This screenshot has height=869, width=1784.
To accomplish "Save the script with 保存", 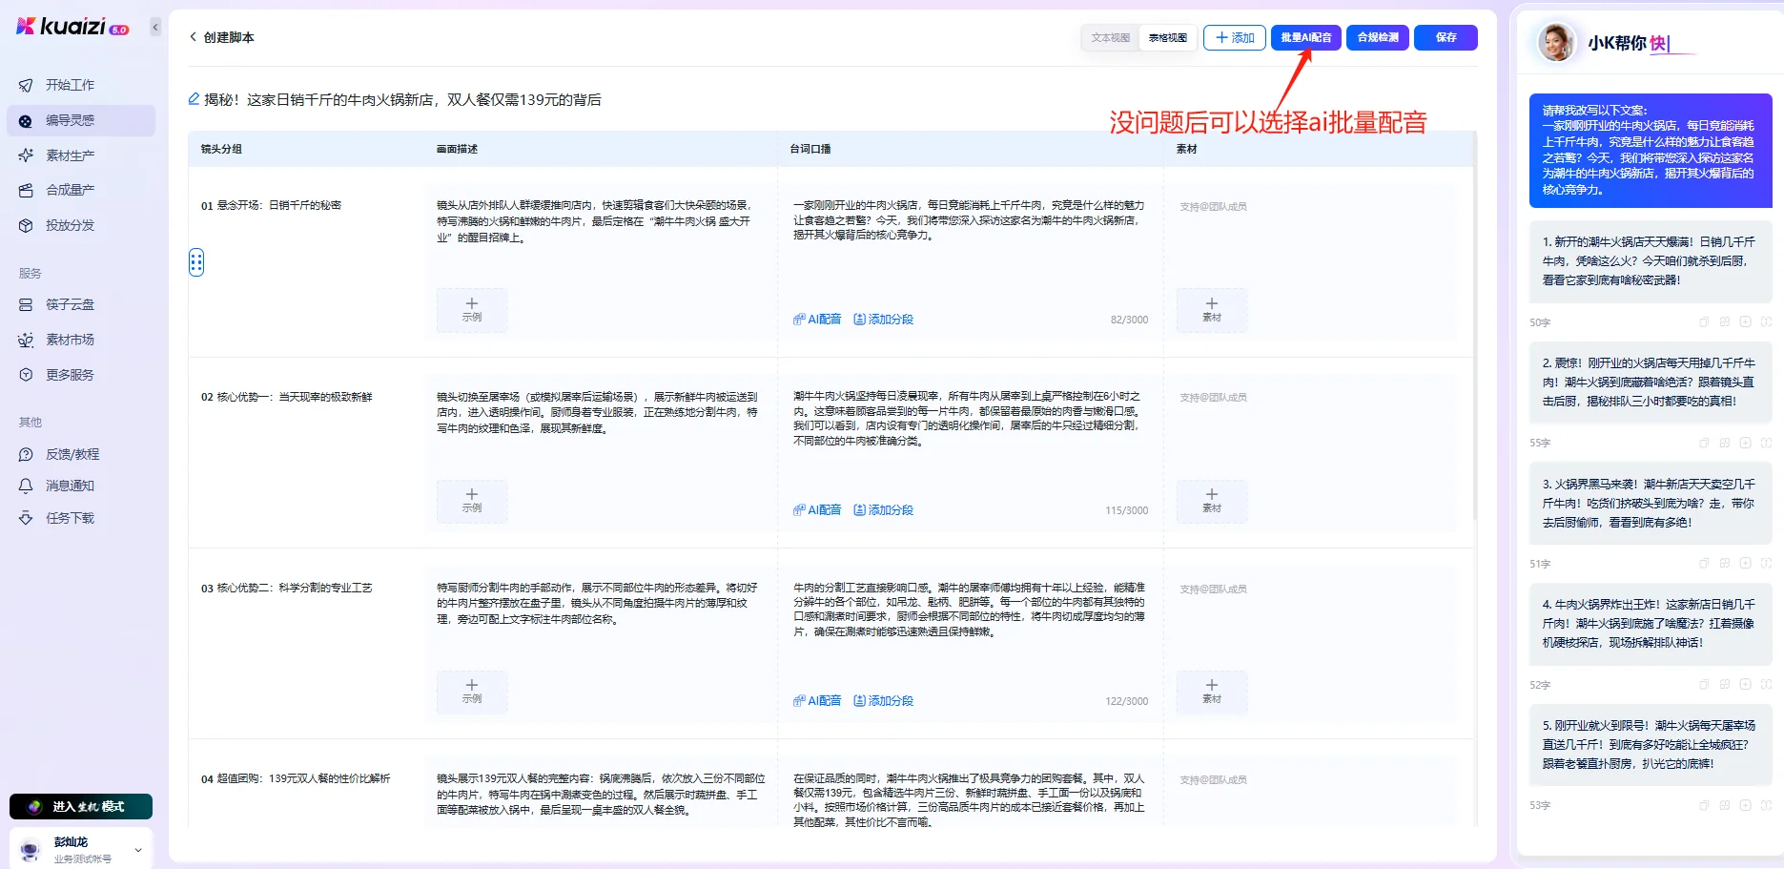I will click(1446, 38).
